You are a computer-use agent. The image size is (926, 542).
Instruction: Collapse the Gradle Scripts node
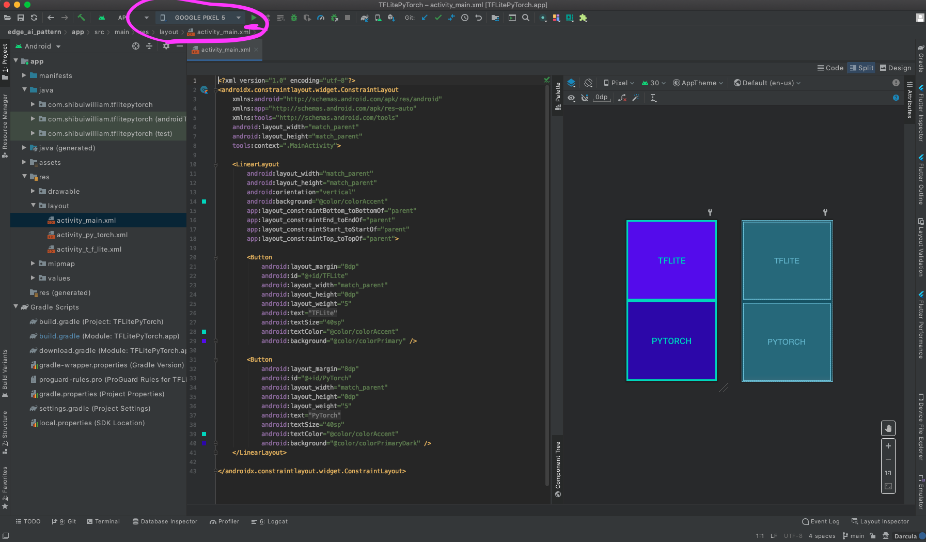[16, 307]
